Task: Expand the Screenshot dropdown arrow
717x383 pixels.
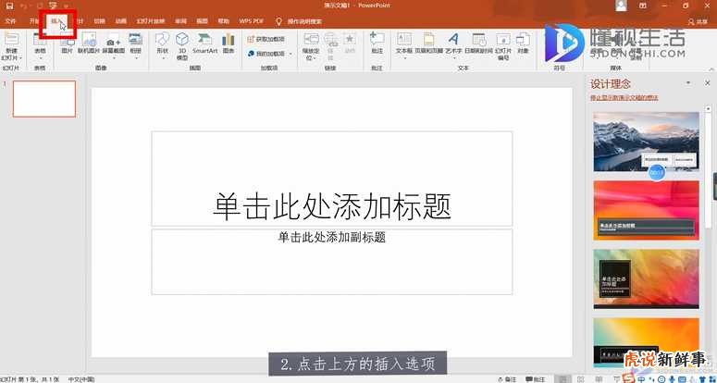Action: pyautogui.click(x=114, y=58)
